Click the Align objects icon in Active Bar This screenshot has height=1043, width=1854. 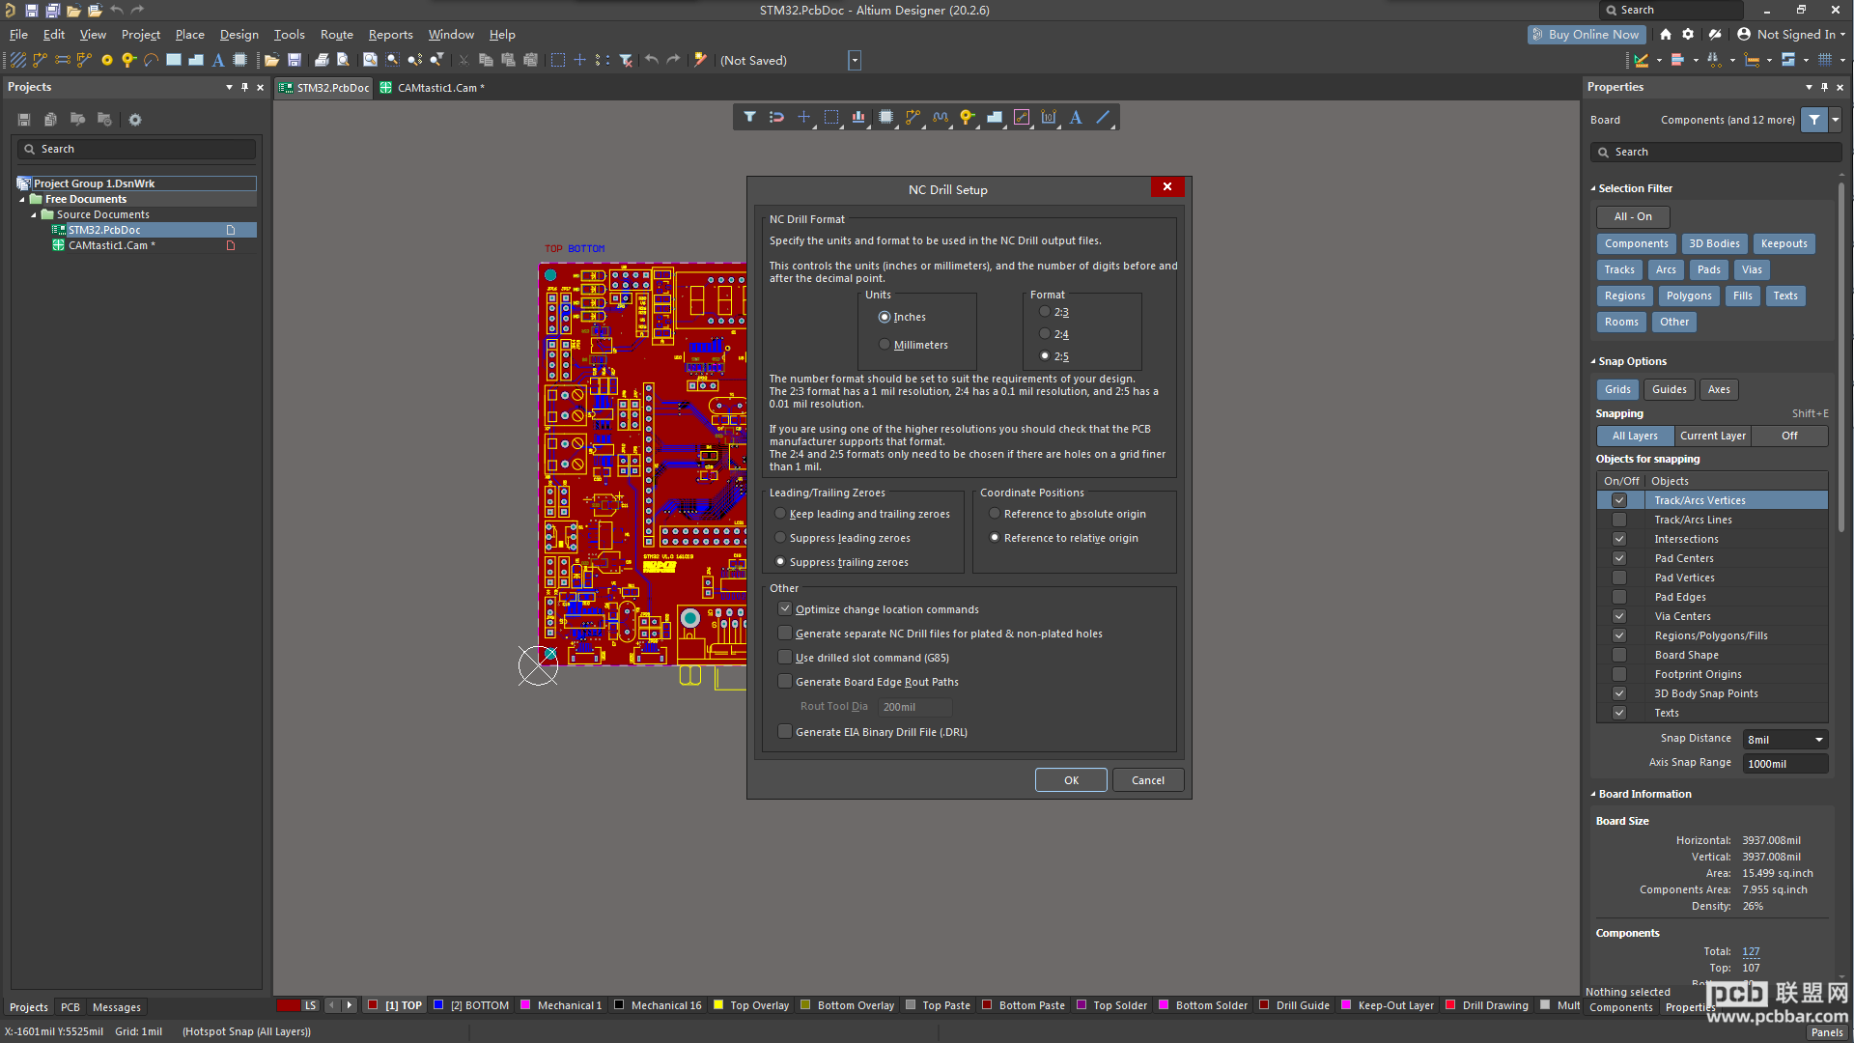(857, 117)
